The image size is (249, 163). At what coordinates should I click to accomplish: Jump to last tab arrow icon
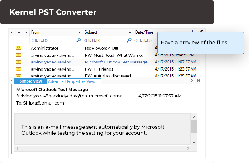click(x=198, y=81)
